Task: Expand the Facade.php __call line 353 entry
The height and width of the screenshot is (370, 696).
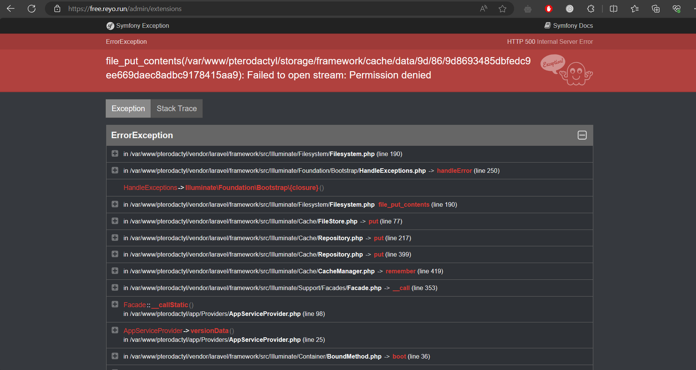Action: tap(115, 287)
